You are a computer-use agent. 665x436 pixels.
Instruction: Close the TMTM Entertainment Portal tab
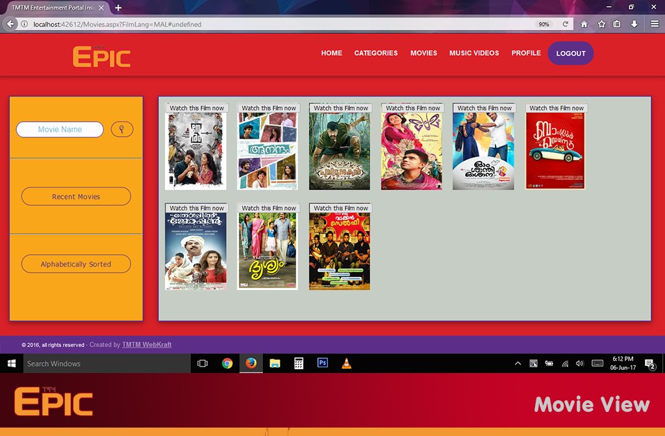coord(101,8)
